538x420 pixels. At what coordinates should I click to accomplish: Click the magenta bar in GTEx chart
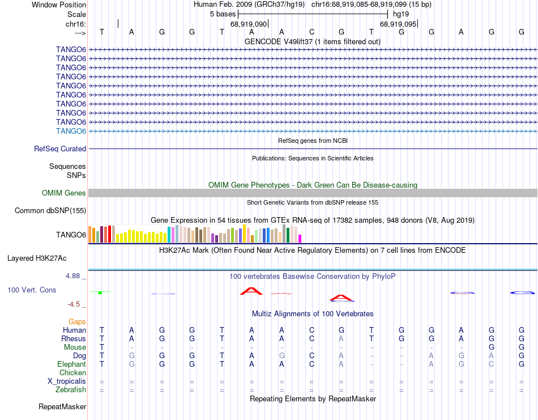click(300, 239)
